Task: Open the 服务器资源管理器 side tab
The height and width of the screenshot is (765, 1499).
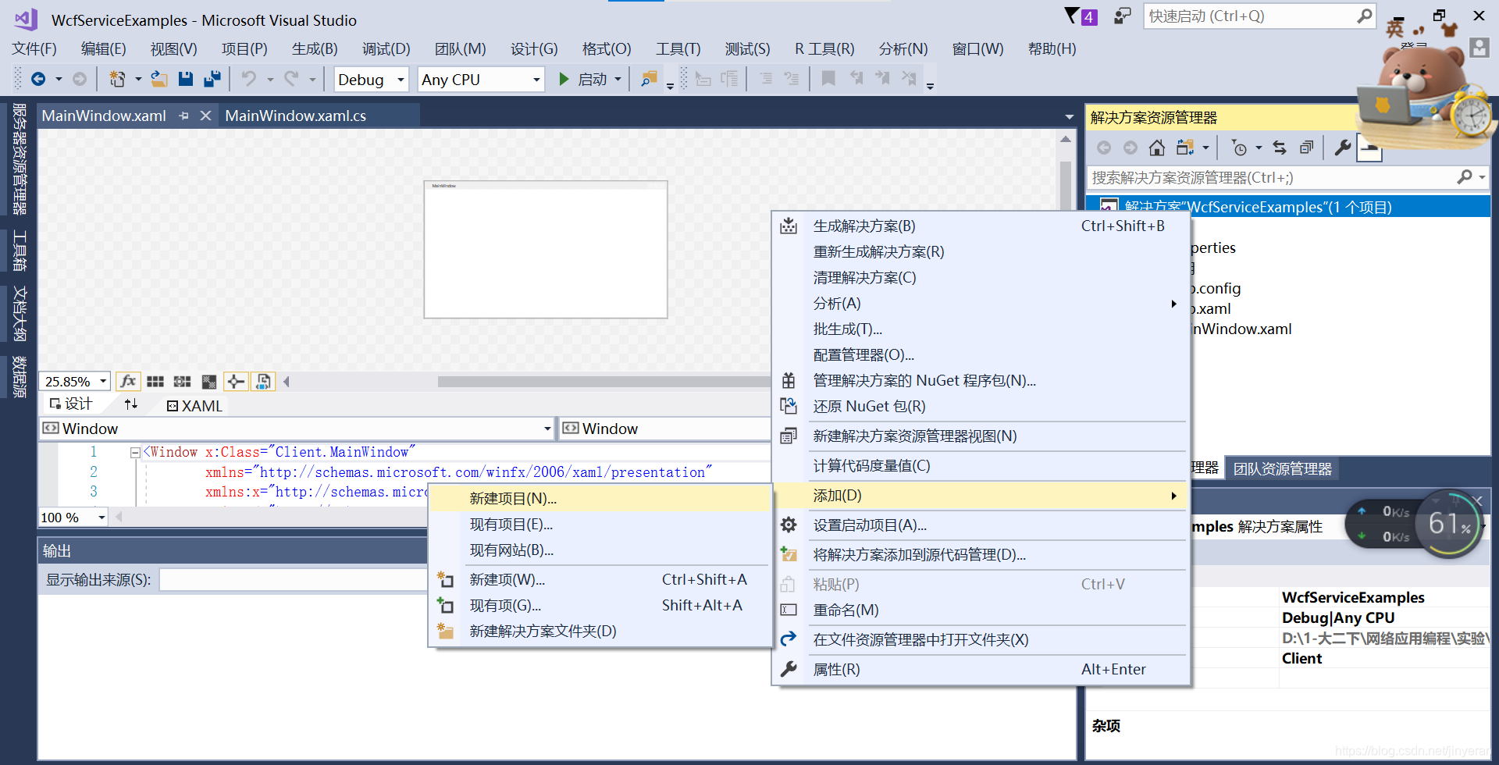Action: (x=20, y=158)
